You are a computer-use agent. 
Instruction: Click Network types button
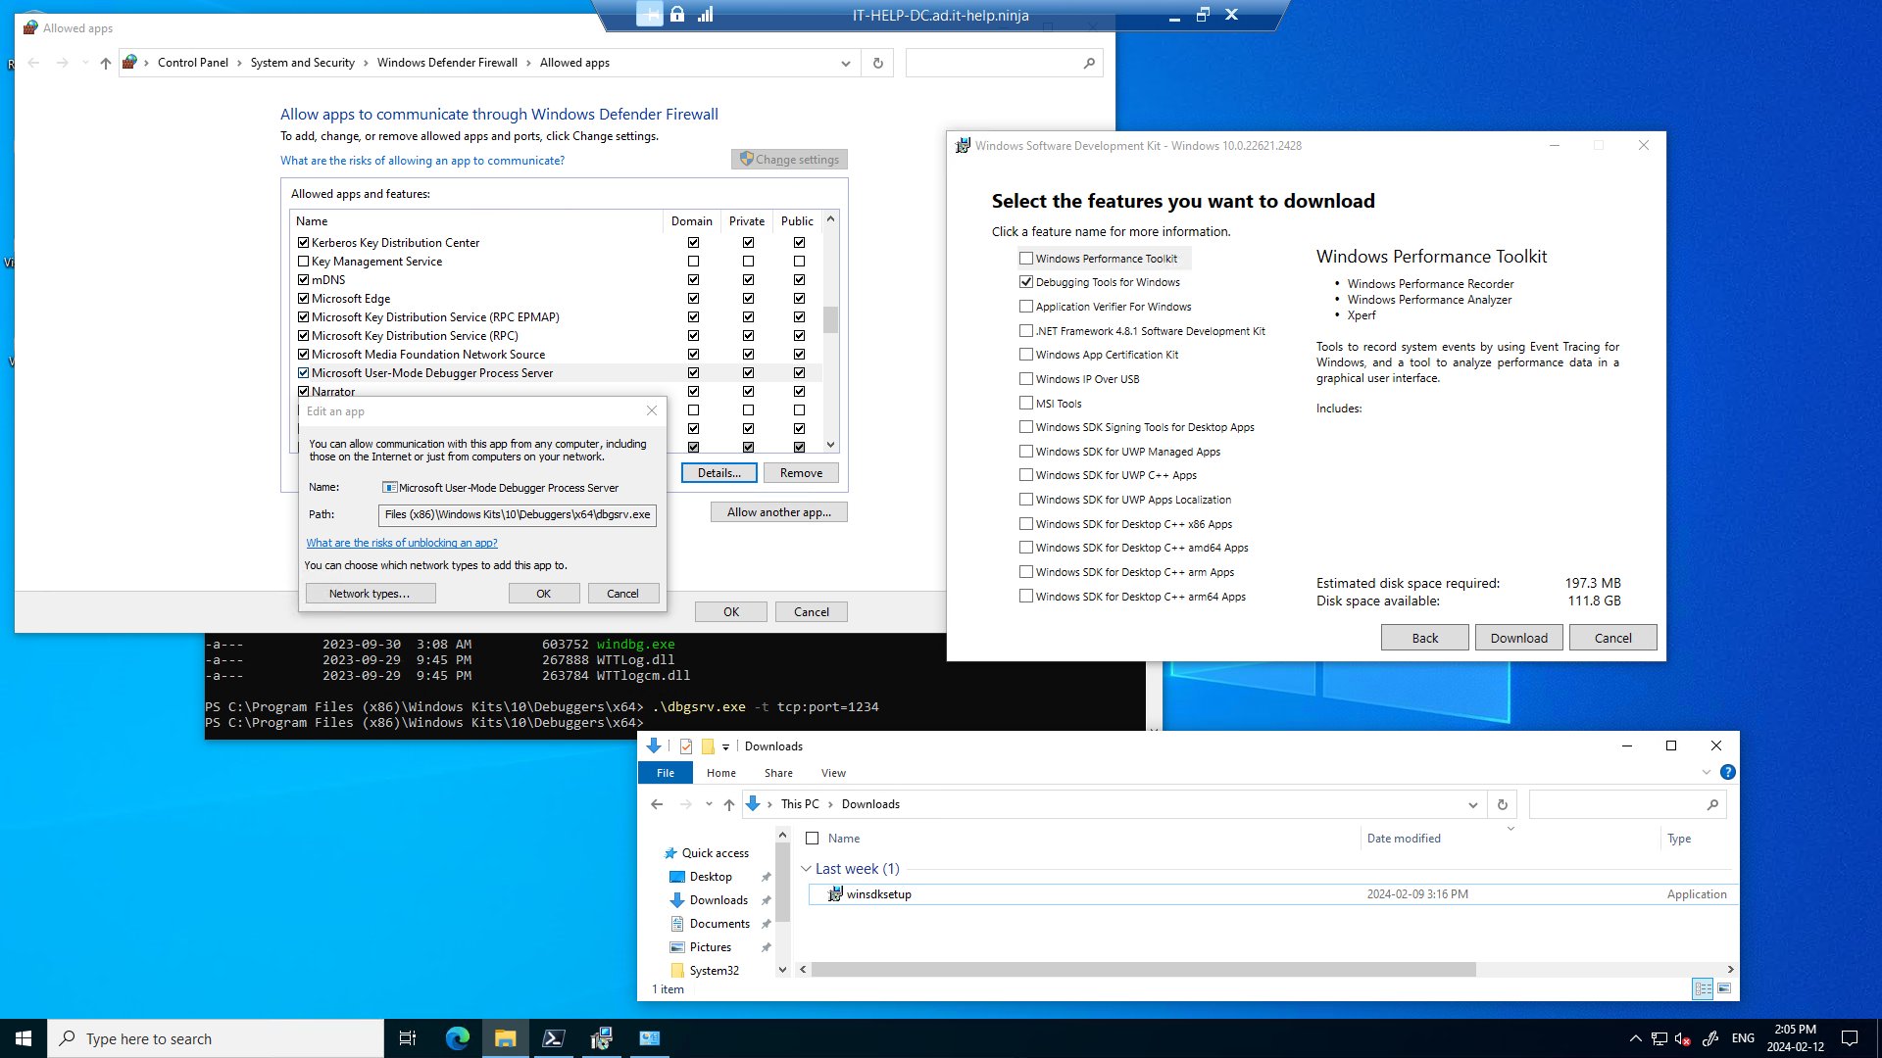[370, 594]
